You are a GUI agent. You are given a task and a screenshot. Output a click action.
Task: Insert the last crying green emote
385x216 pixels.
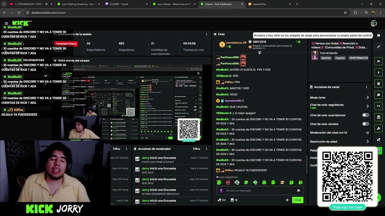coord(300,182)
